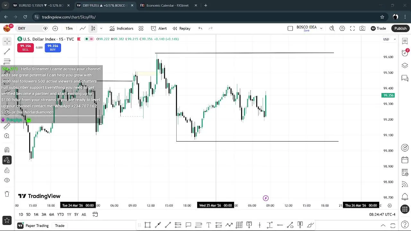Click the Publish button
The width and height of the screenshot is (411, 231).
(x=400, y=29)
